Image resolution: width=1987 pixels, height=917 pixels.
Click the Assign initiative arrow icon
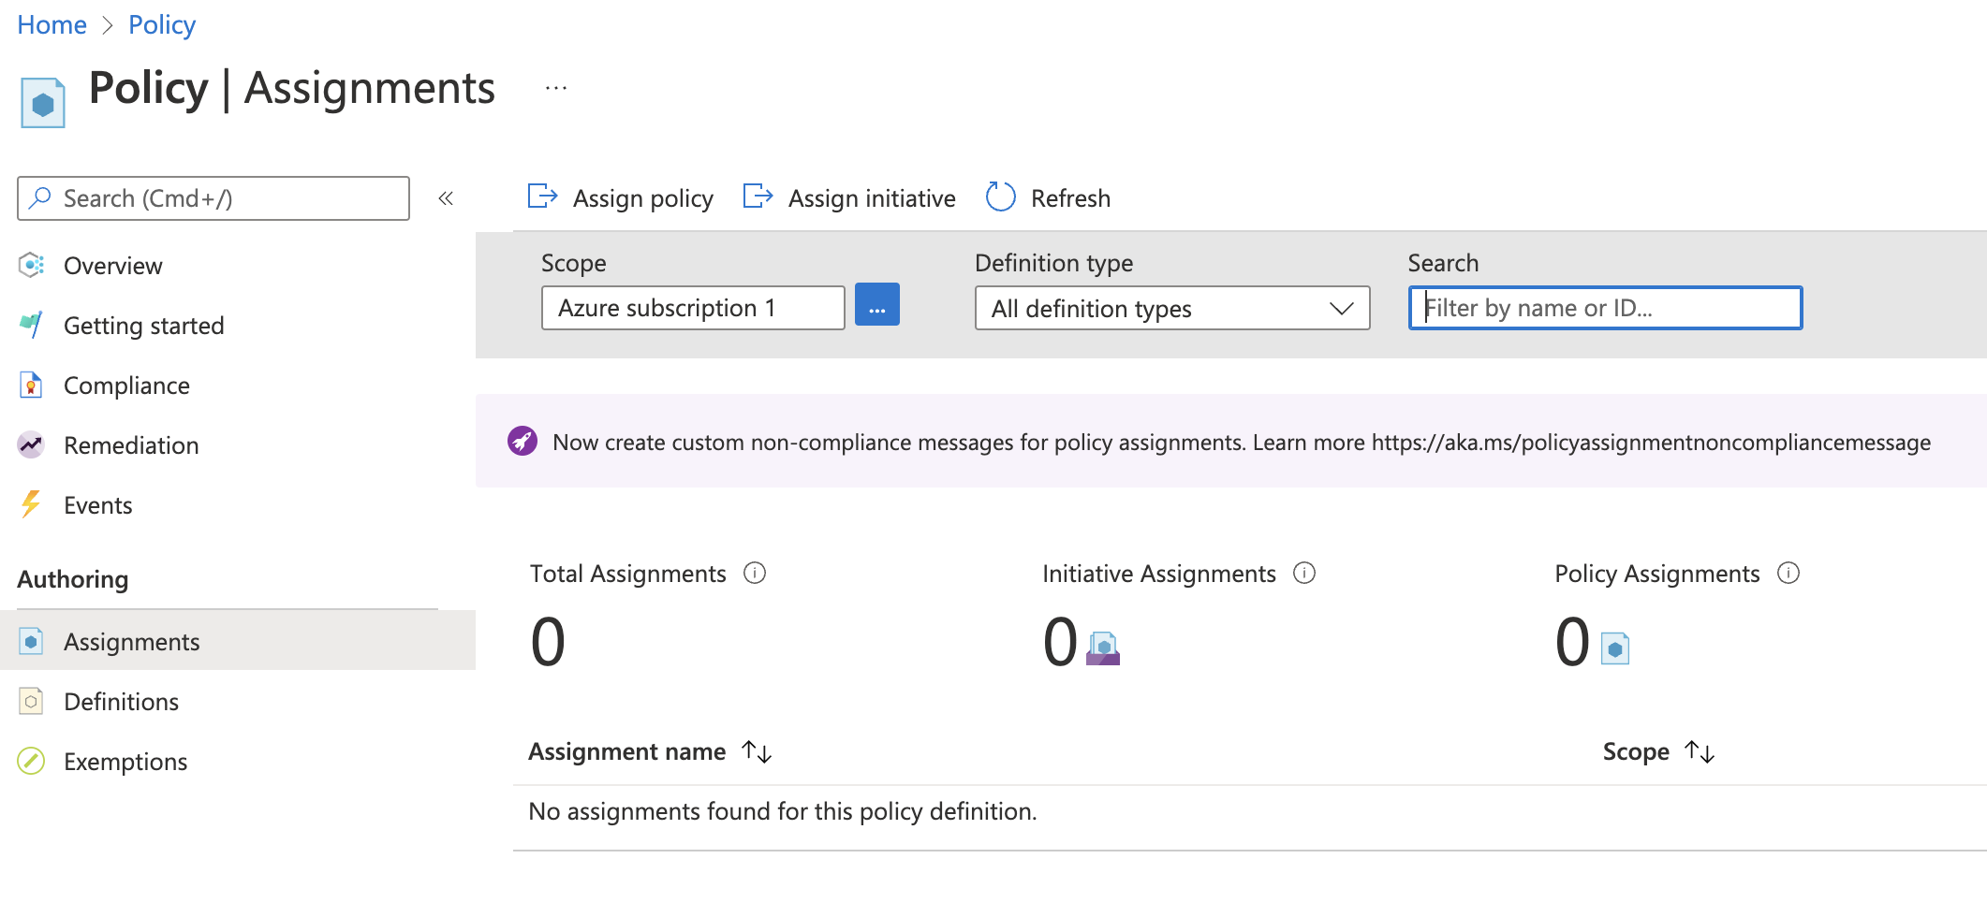pos(758,196)
